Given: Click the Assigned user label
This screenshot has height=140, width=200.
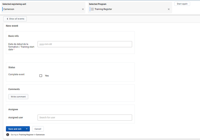Looking at the screenshot, I should [16, 117].
